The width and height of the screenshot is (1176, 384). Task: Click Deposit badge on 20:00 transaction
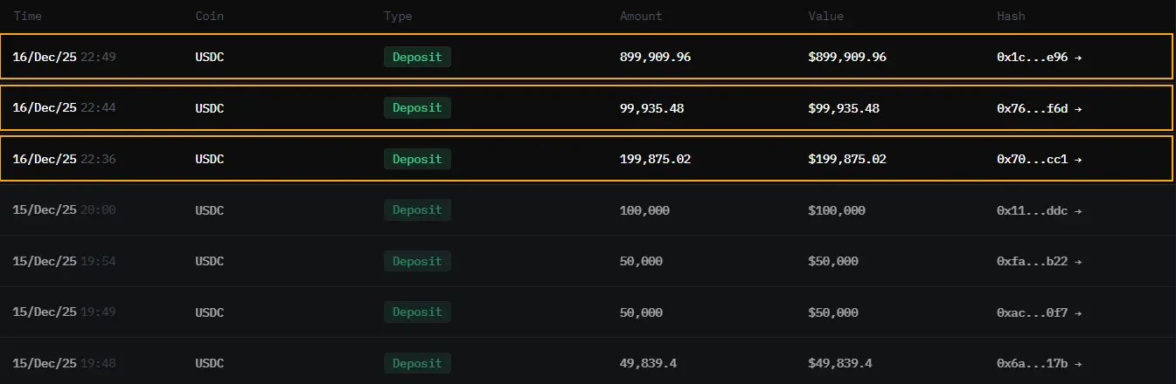[x=417, y=210]
